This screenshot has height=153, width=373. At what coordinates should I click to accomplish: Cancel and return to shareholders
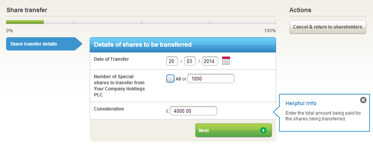[x=328, y=27]
